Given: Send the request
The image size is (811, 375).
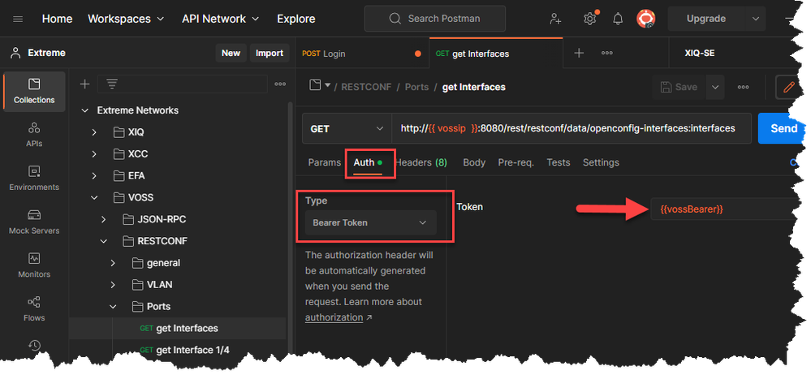Looking at the screenshot, I should pyautogui.click(x=782, y=128).
